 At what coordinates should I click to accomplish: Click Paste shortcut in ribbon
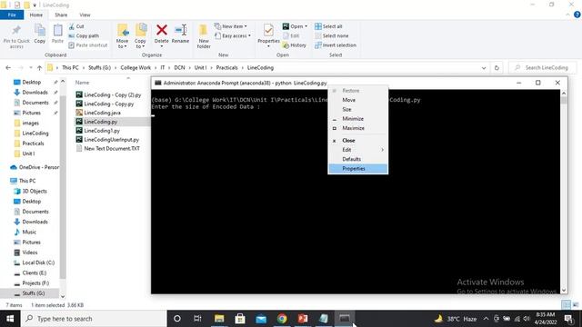(x=88, y=45)
